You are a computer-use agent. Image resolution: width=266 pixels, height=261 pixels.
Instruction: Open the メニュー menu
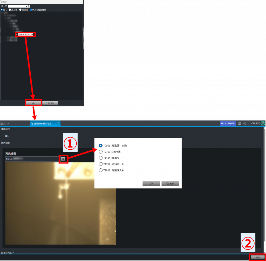tap(5, 124)
